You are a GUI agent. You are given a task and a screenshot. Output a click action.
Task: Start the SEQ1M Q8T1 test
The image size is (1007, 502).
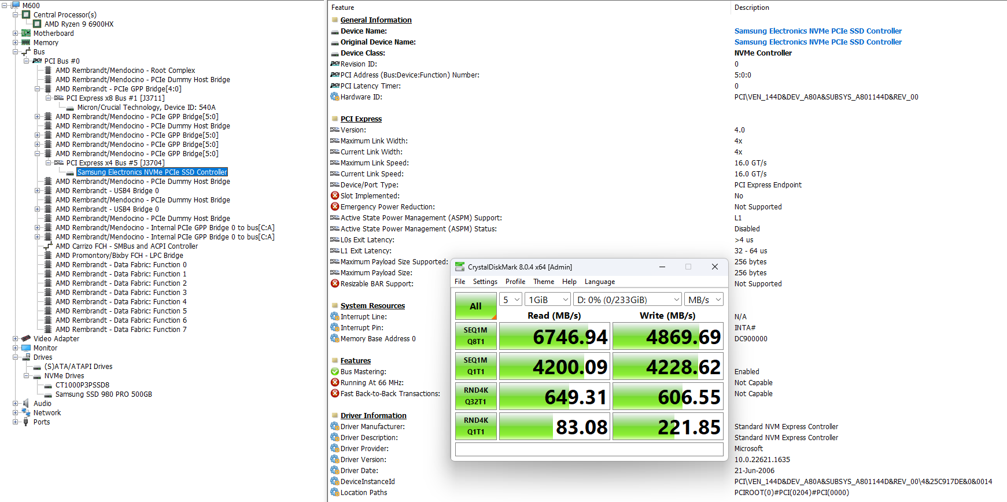pos(476,336)
